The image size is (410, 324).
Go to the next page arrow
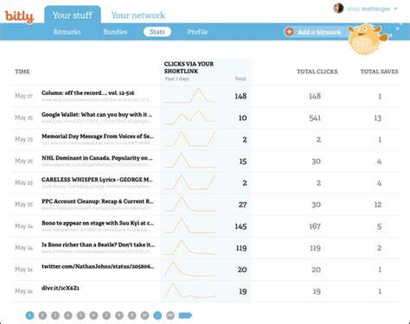pyautogui.click(x=185, y=315)
